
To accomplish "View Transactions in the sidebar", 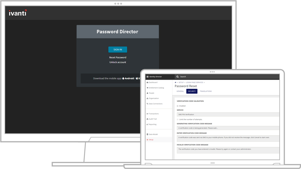I will (x=153, y=114).
